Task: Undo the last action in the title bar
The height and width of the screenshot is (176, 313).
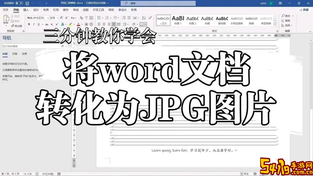Action: 33,3
